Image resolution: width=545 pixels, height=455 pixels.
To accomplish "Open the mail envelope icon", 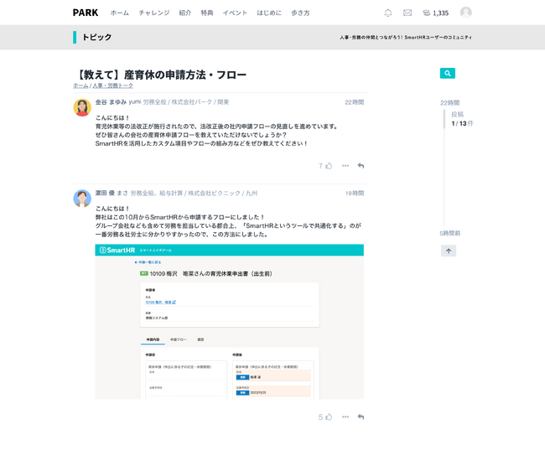I will (407, 13).
